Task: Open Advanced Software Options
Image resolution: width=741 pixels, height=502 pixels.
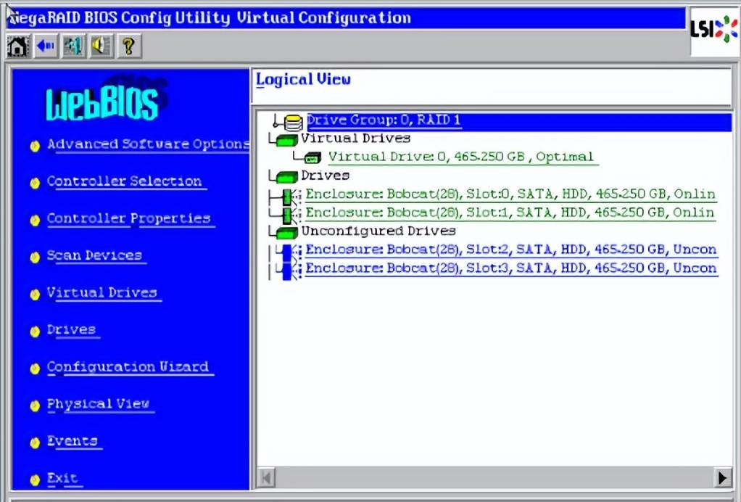Action: [148, 144]
